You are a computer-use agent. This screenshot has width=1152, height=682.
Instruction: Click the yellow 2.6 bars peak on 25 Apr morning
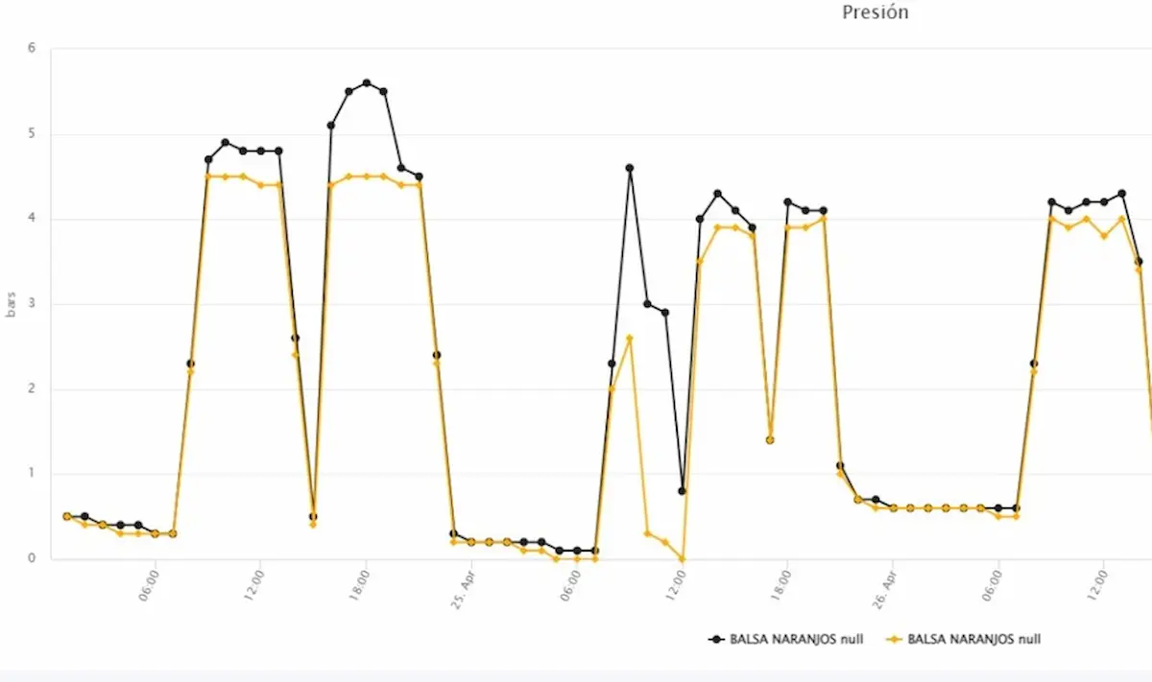(x=630, y=338)
